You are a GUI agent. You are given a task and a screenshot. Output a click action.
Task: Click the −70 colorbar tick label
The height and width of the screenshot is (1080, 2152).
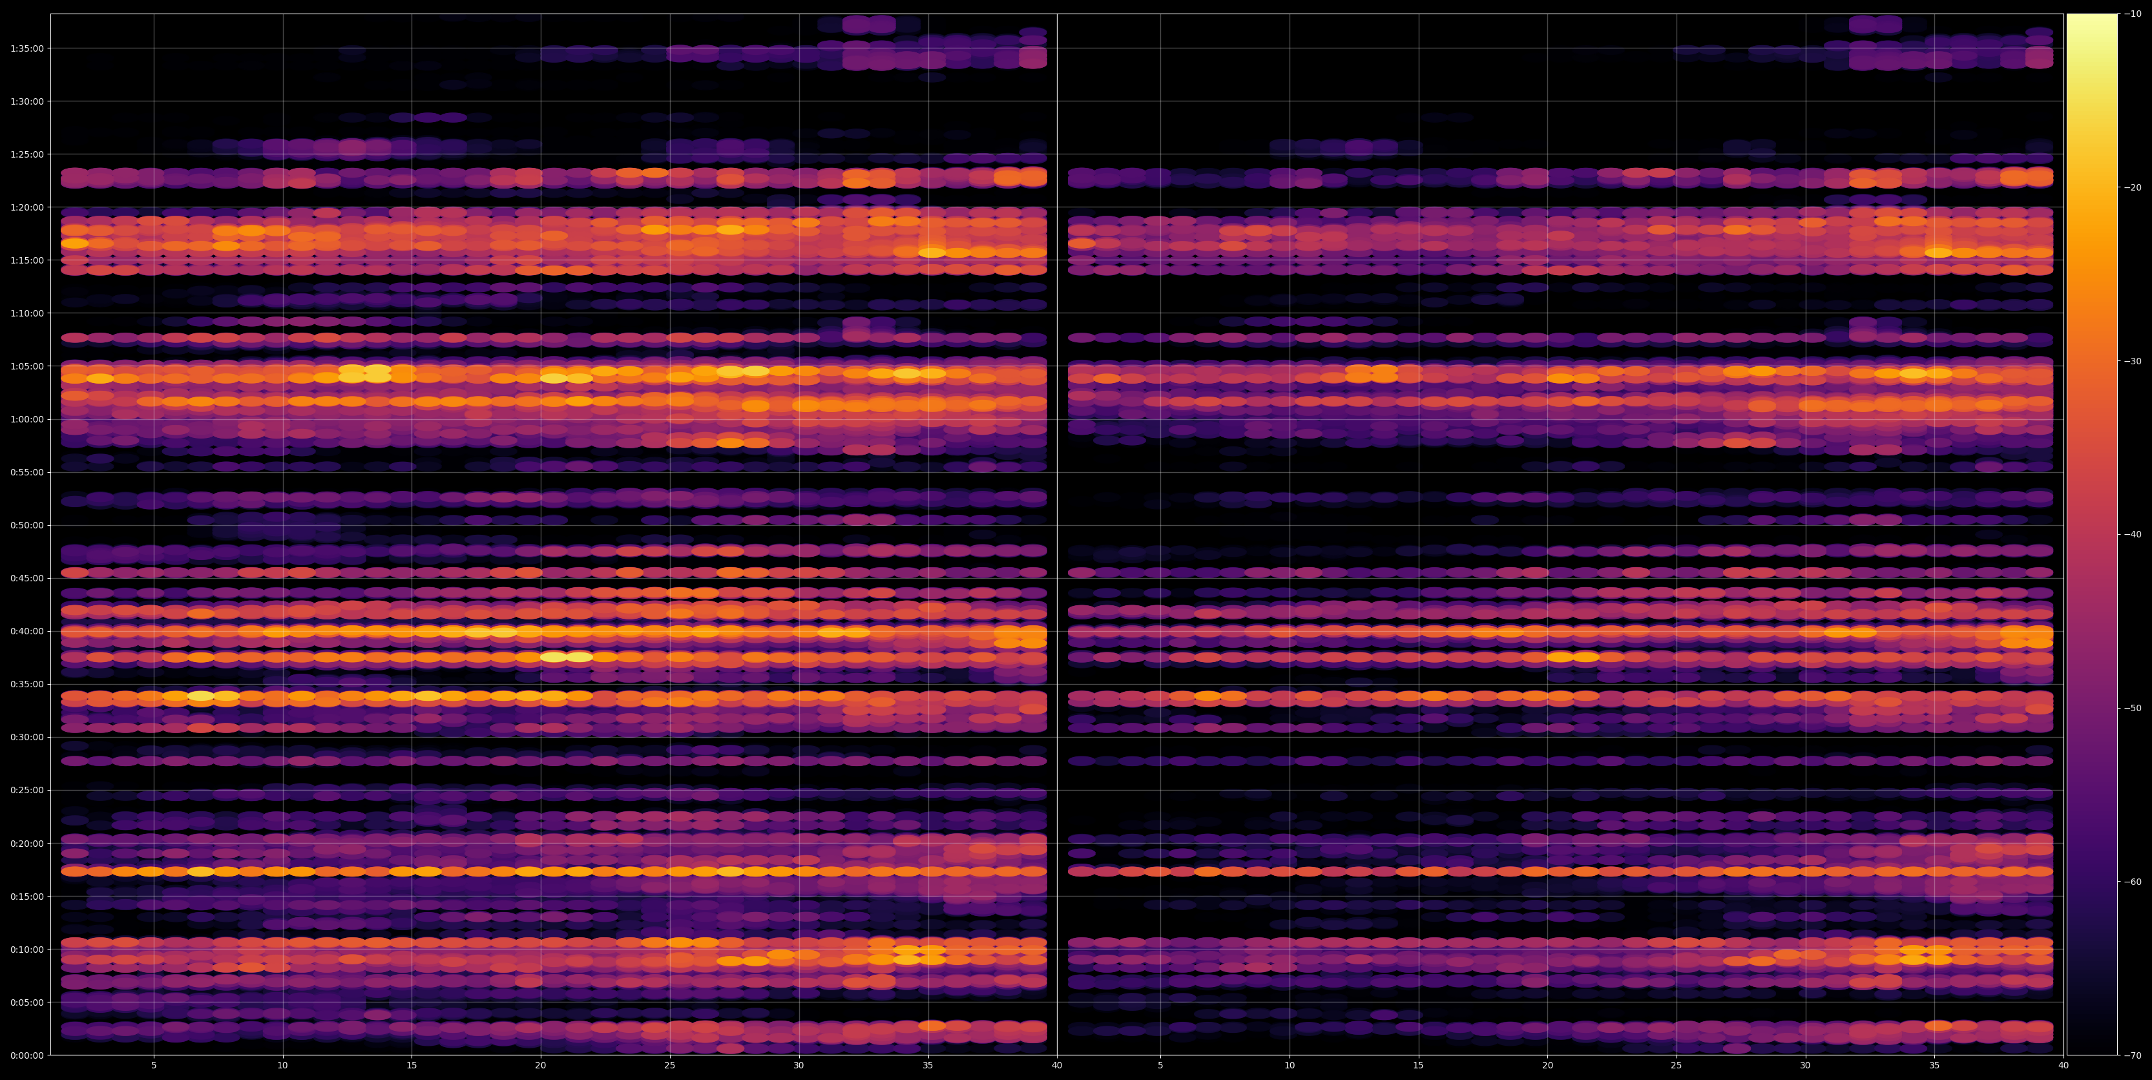pos(2132,1055)
